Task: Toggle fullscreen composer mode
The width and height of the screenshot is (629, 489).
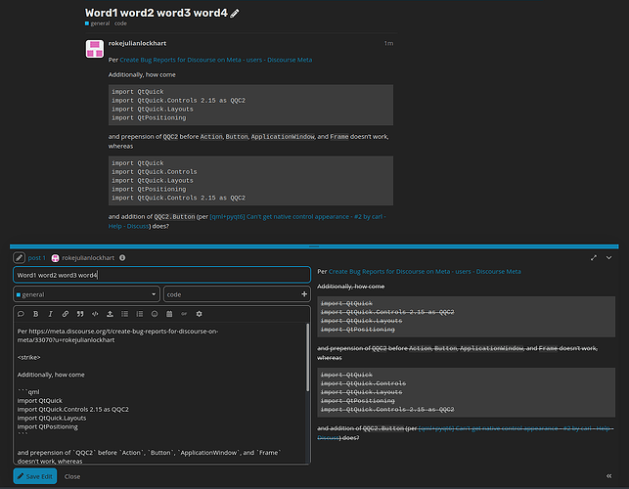Action: (x=594, y=257)
